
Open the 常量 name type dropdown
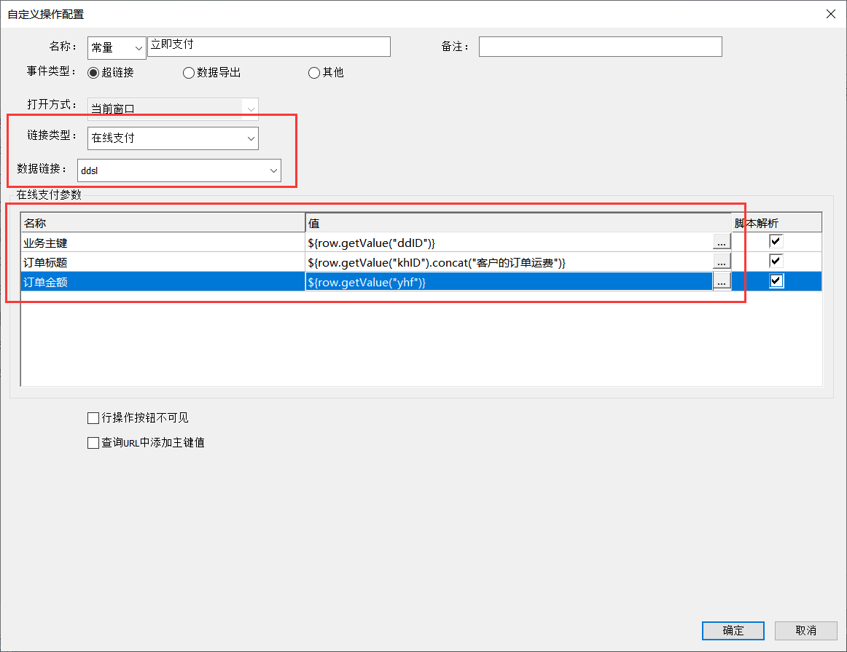click(117, 48)
